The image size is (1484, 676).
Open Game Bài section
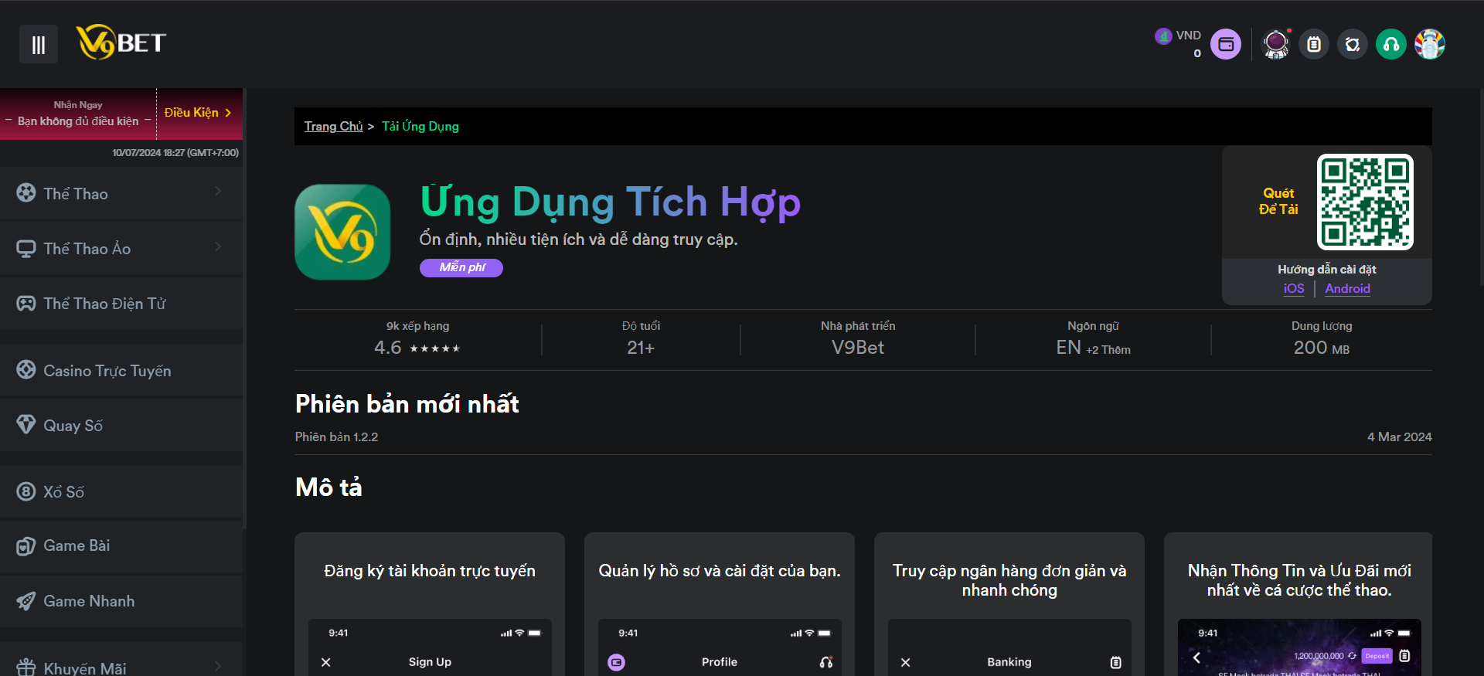pyautogui.click(x=121, y=546)
